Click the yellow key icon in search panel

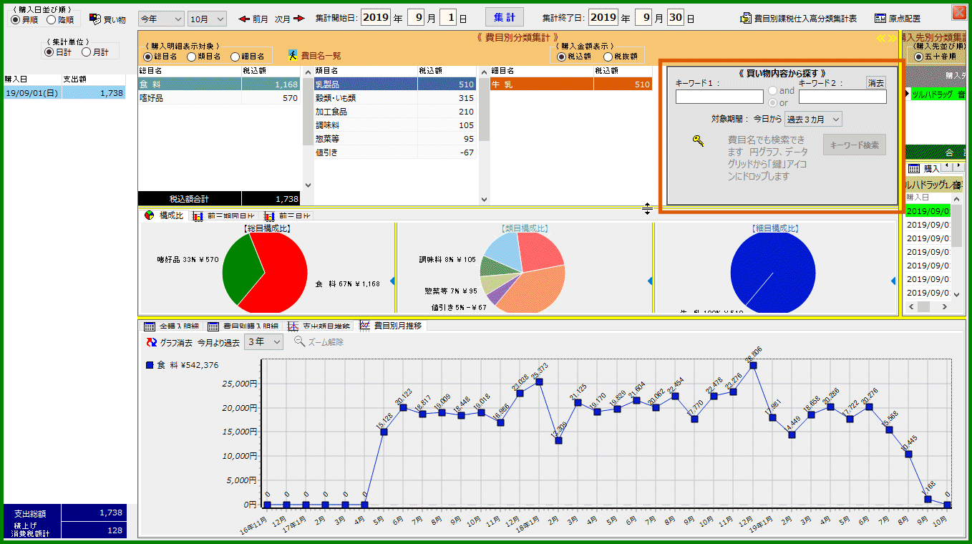[699, 141]
